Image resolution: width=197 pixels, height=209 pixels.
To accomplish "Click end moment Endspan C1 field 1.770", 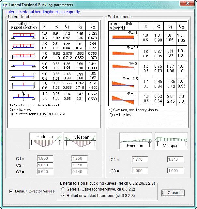I will point(140,159).
